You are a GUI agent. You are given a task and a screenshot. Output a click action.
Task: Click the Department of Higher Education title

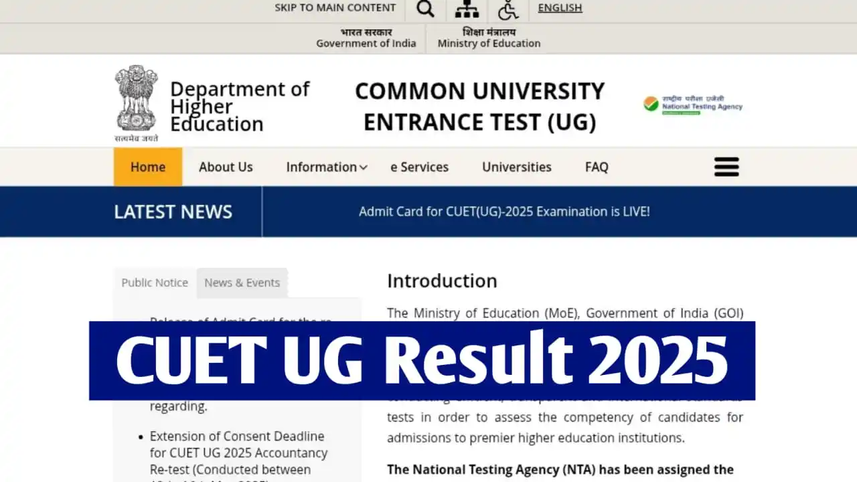coord(240,106)
